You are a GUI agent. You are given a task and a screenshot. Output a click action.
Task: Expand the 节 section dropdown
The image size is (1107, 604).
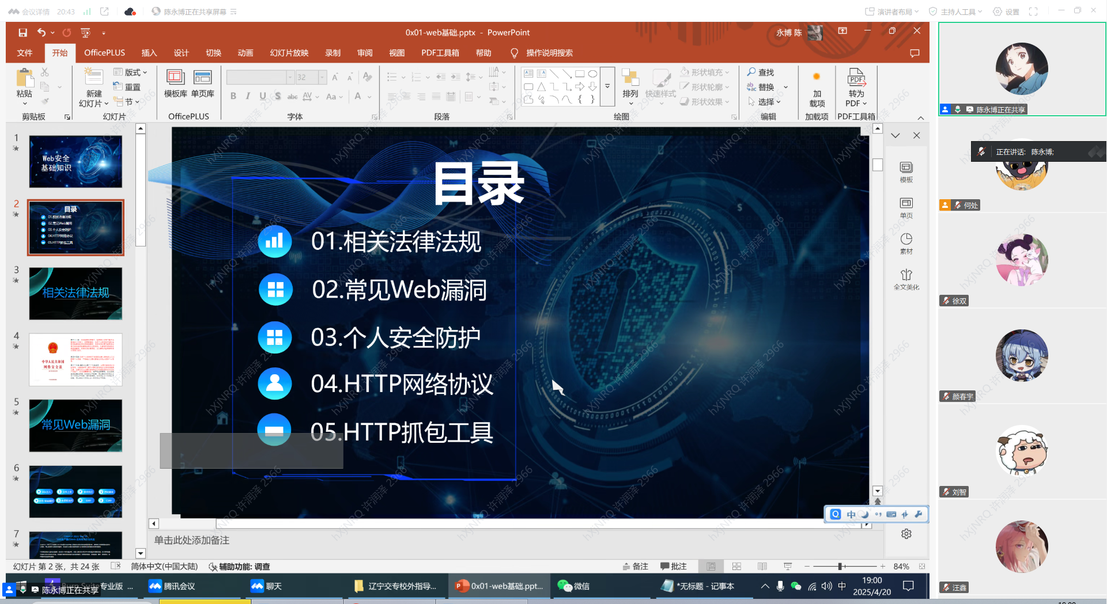pos(127,102)
